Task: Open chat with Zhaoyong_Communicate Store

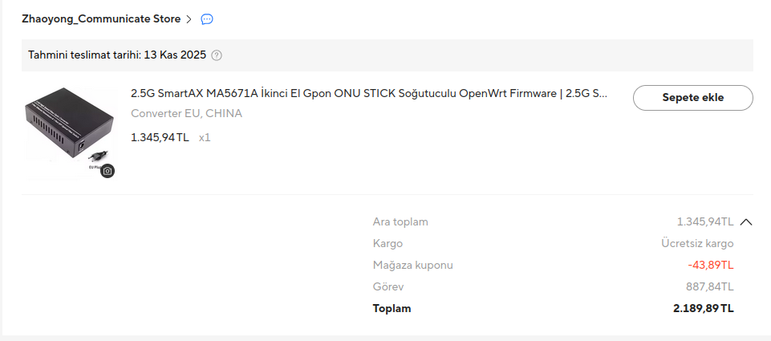Action: coord(207,19)
